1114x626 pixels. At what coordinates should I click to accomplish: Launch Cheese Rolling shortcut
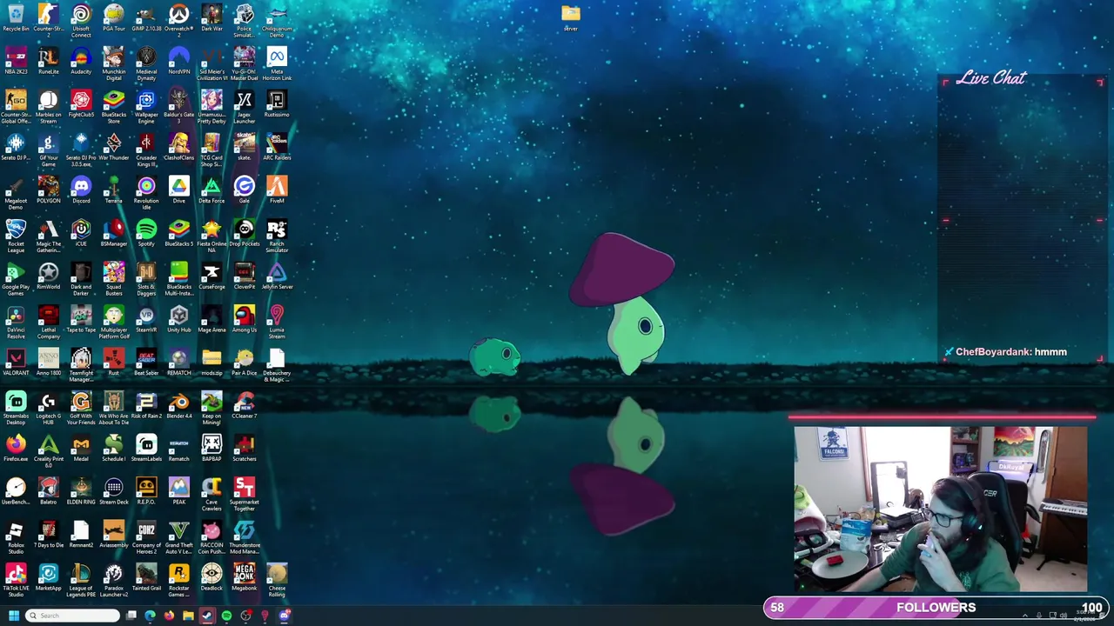[x=277, y=581]
